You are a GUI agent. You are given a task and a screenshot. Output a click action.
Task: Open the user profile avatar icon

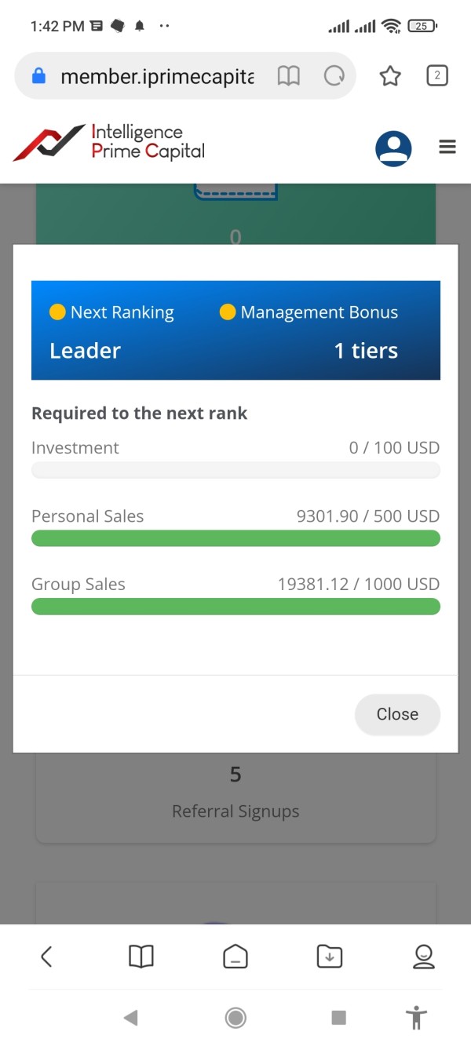pos(393,148)
